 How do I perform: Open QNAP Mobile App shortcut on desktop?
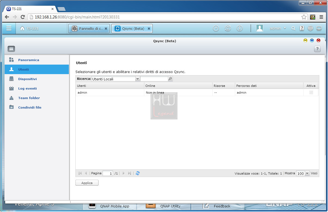[x=109, y=206]
